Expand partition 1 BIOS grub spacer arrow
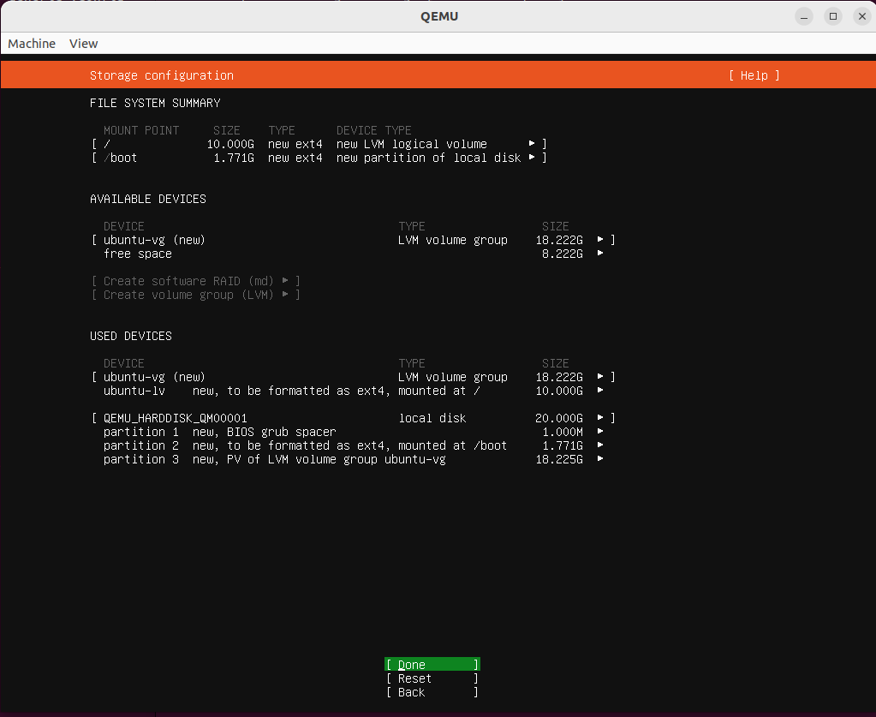The width and height of the screenshot is (876, 717). (600, 432)
